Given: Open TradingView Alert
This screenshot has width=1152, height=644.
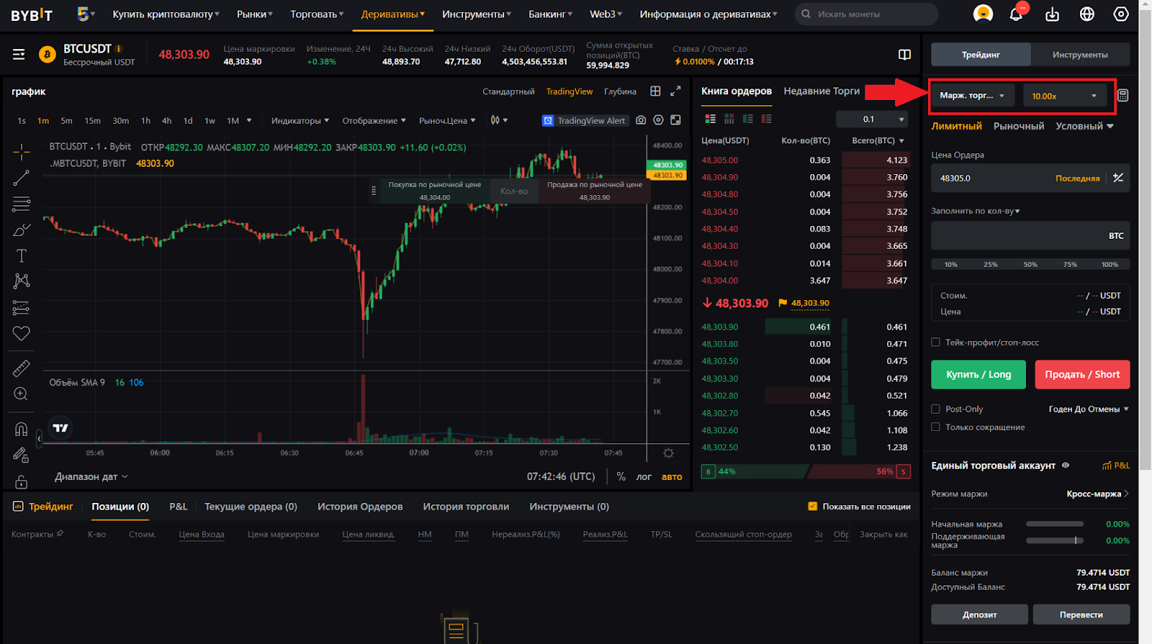Looking at the screenshot, I should coord(584,120).
